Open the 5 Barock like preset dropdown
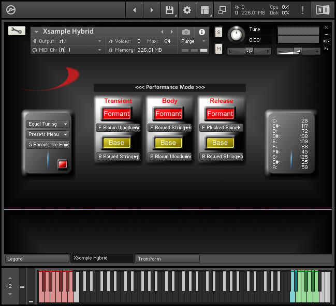336x306 pixels. pos(48,144)
